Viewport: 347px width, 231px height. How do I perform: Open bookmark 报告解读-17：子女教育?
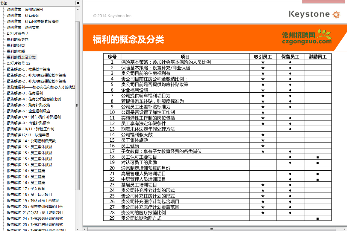point(26,189)
